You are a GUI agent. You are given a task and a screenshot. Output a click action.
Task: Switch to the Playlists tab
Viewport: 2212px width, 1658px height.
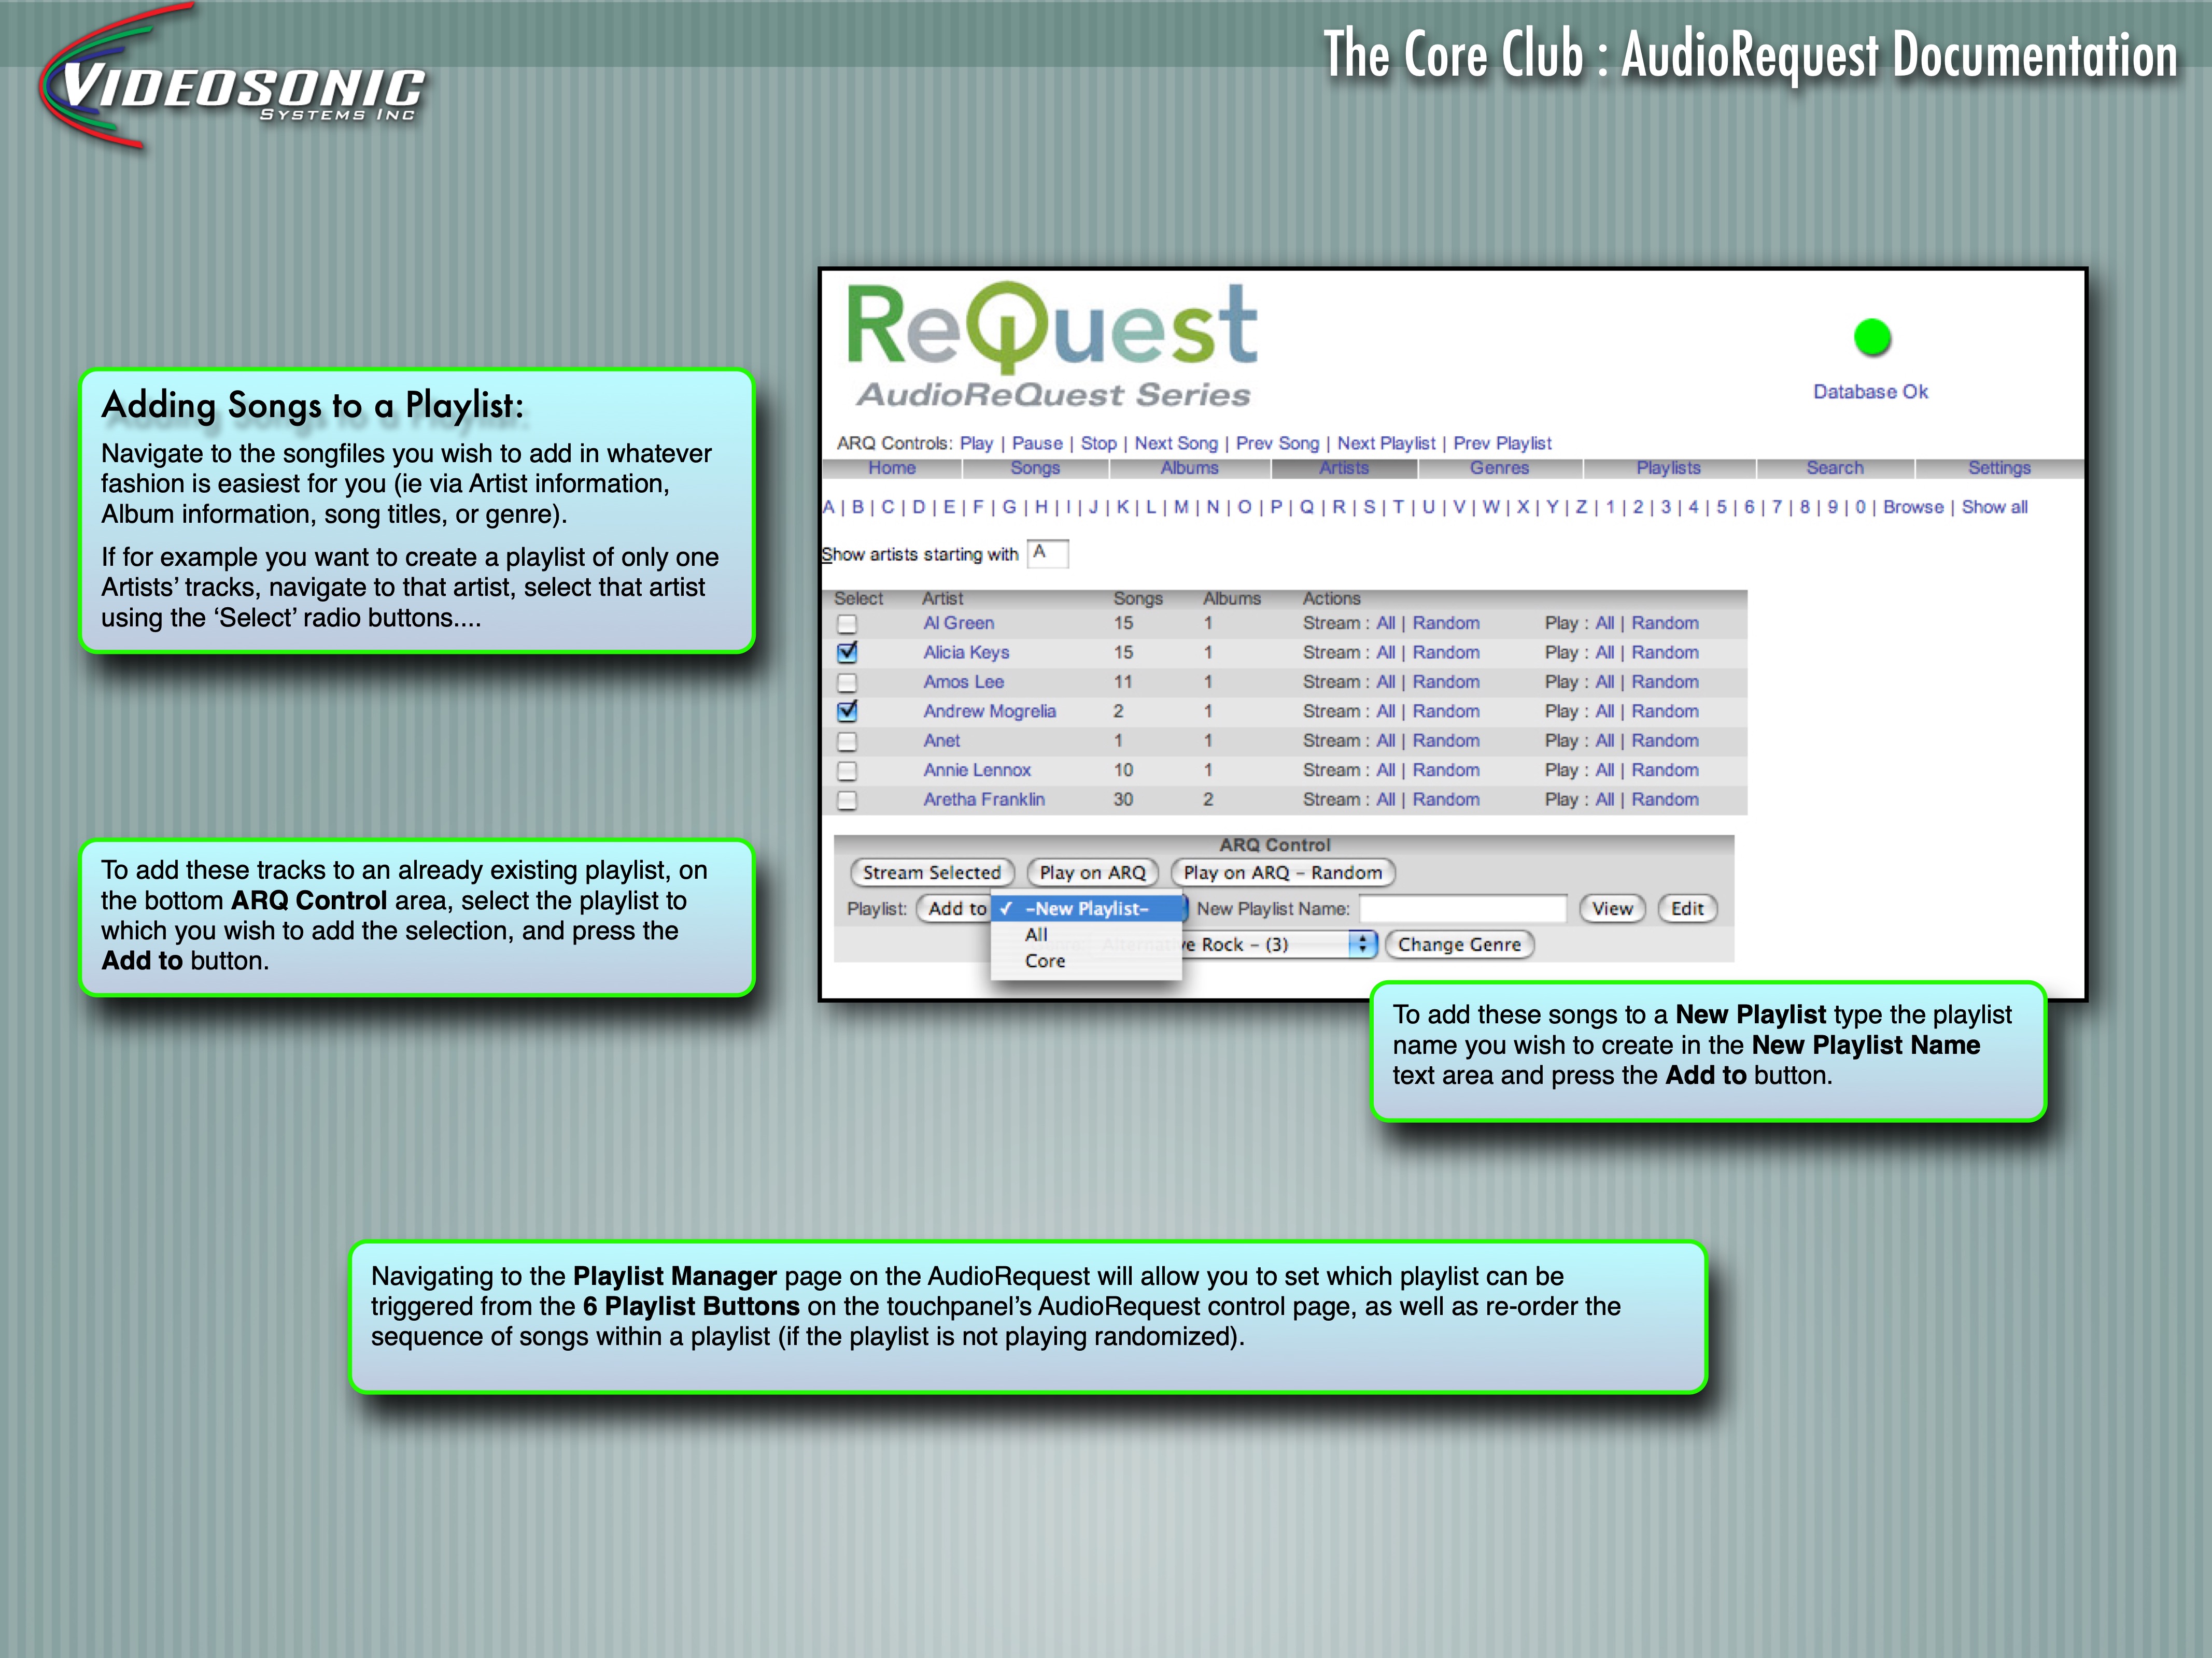(x=1668, y=468)
